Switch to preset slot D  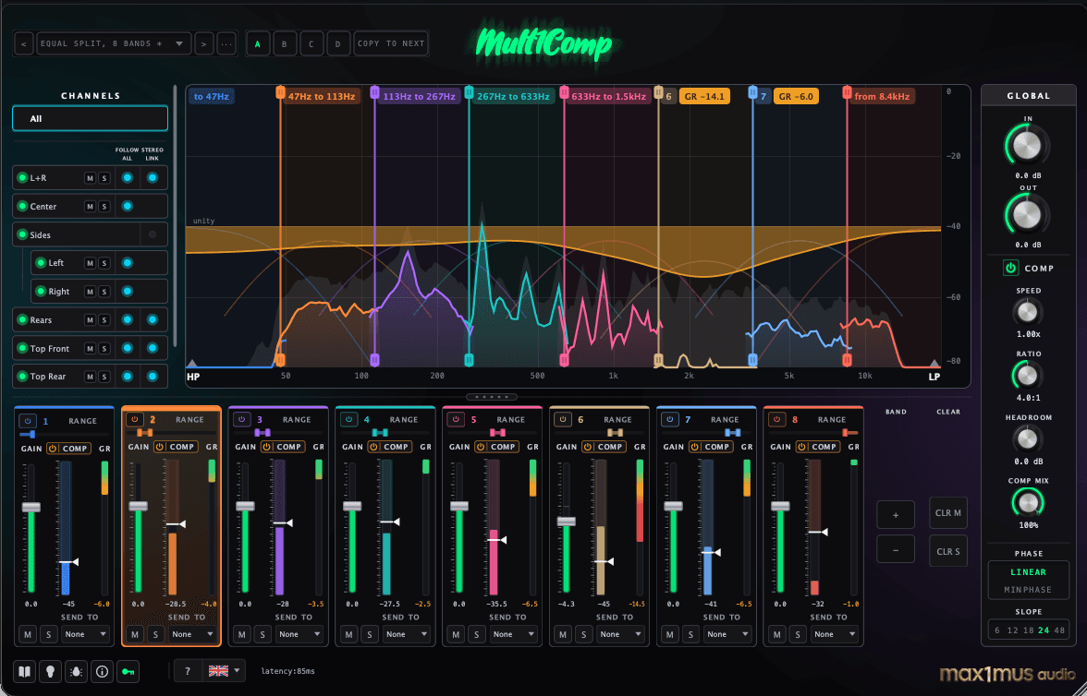[338, 43]
